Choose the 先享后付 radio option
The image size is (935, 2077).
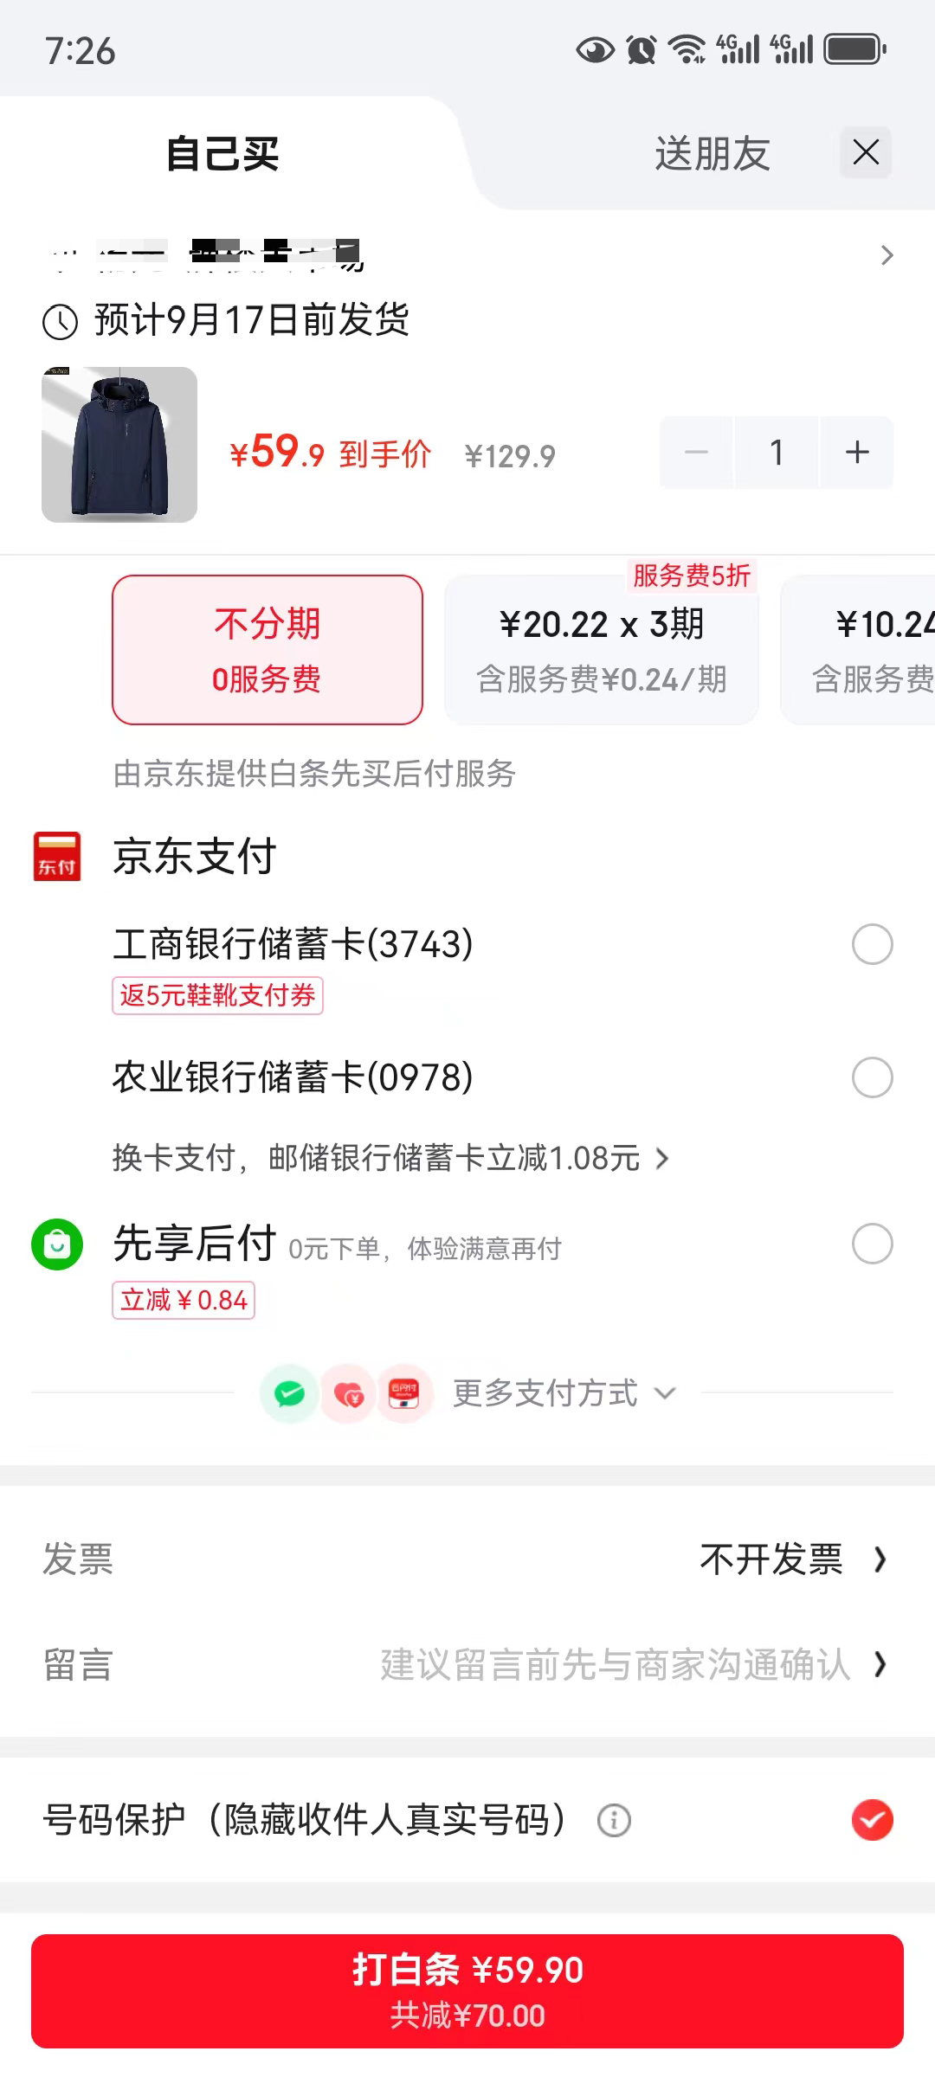(872, 1244)
